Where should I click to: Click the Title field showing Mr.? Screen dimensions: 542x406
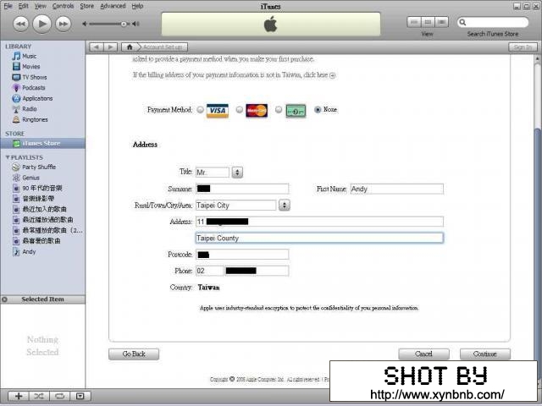click(x=213, y=173)
